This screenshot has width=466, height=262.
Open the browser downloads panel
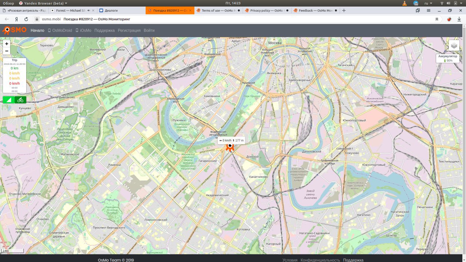coord(459,19)
